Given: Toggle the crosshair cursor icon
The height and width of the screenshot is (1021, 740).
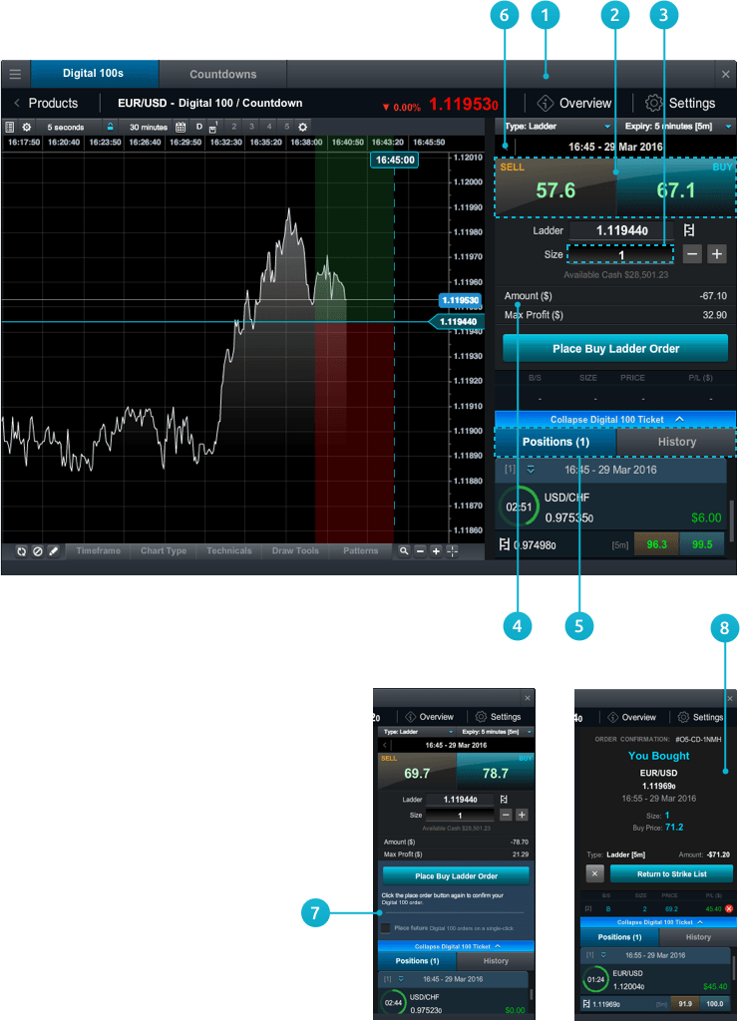Looking at the screenshot, I should (452, 551).
